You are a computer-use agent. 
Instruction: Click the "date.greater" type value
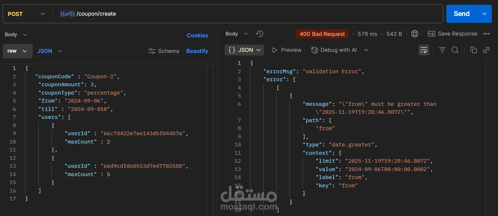[352, 145]
